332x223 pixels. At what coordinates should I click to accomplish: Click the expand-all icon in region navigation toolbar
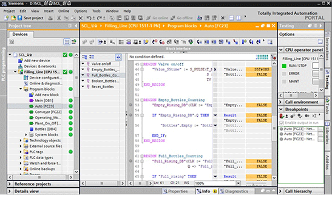tap(84, 57)
